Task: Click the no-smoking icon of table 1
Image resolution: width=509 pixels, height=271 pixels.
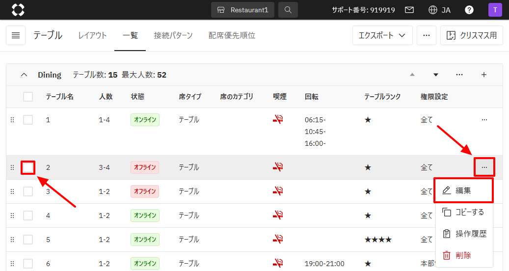Action: [278, 120]
